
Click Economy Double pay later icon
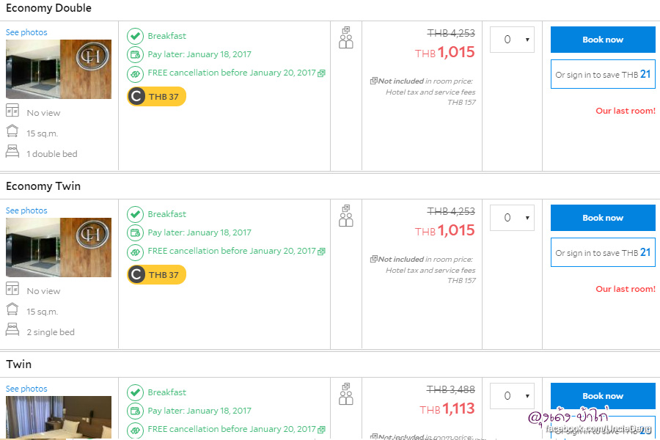(135, 54)
